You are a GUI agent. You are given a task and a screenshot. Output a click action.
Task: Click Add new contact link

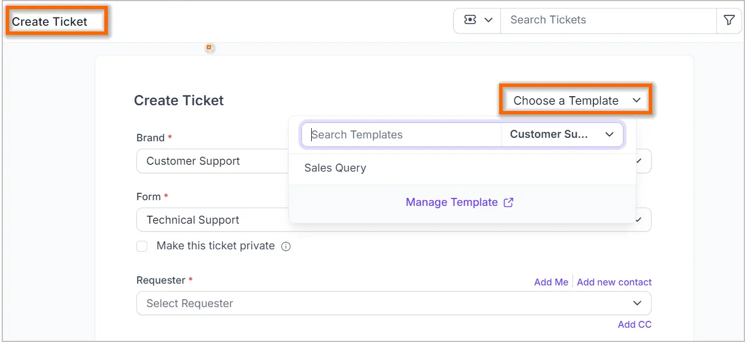pyautogui.click(x=614, y=282)
